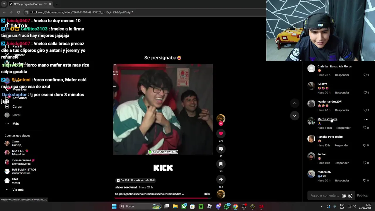The height and width of the screenshot is (211, 375).
Task: Click the Agregar comentario input field
Action: [325, 195]
